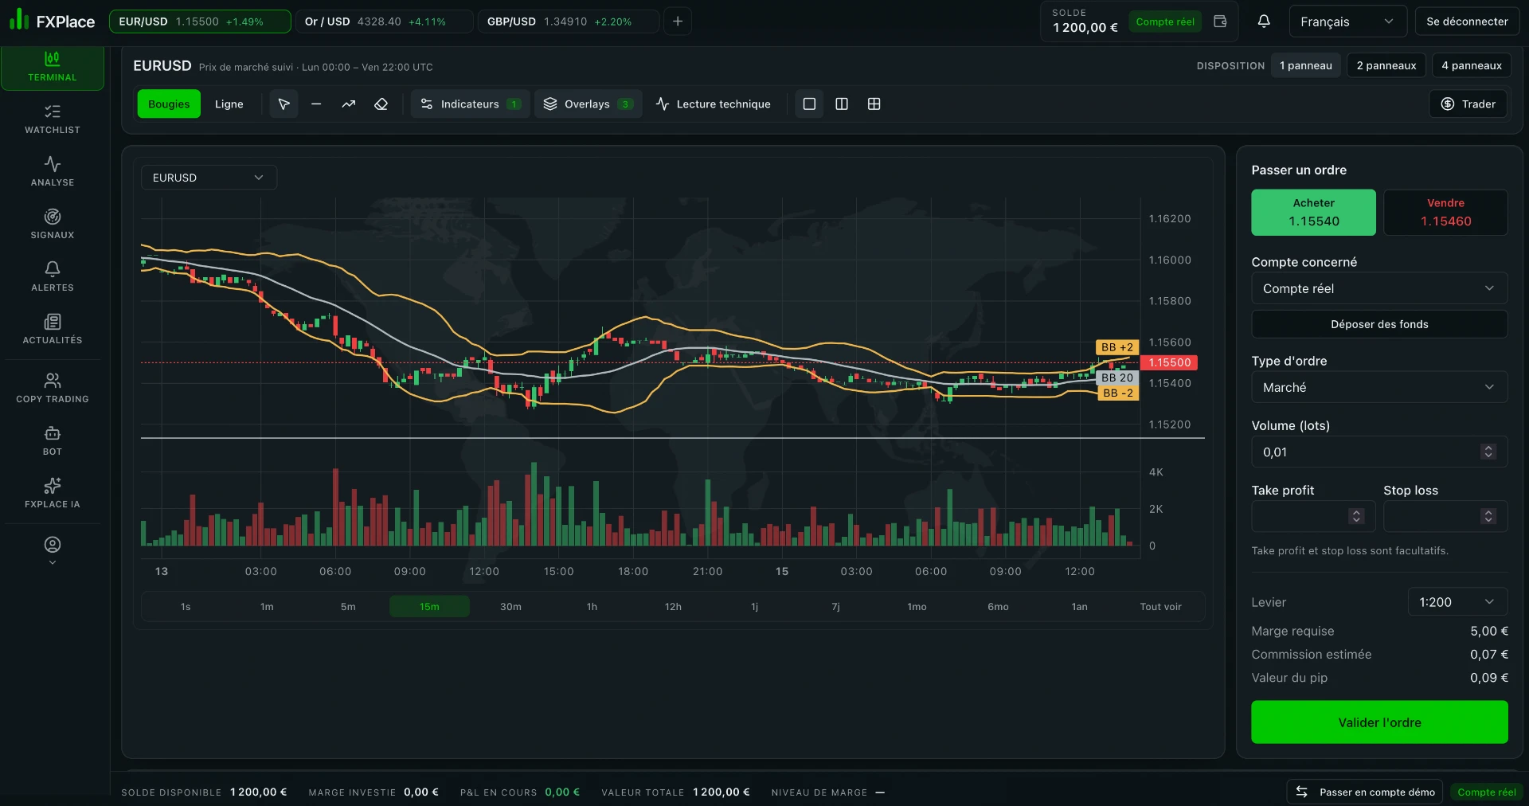Open the Alertes bell in sidebar

(x=53, y=276)
